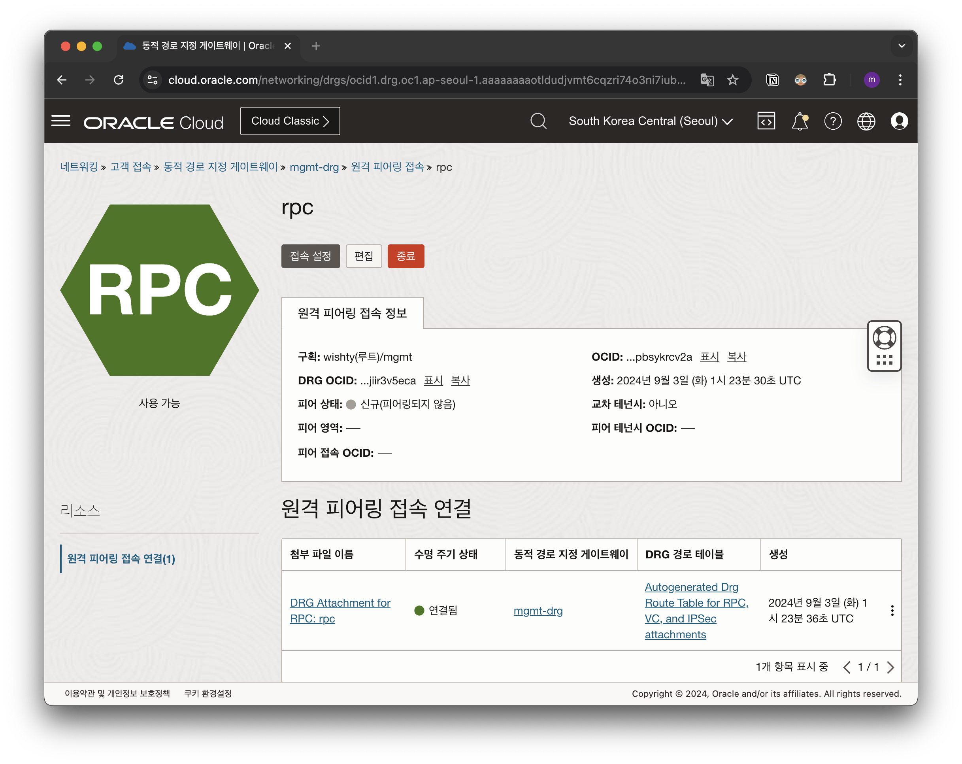Image resolution: width=962 pixels, height=764 pixels.
Task: Click 복사 link next to OCID
Action: click(736, 357)
